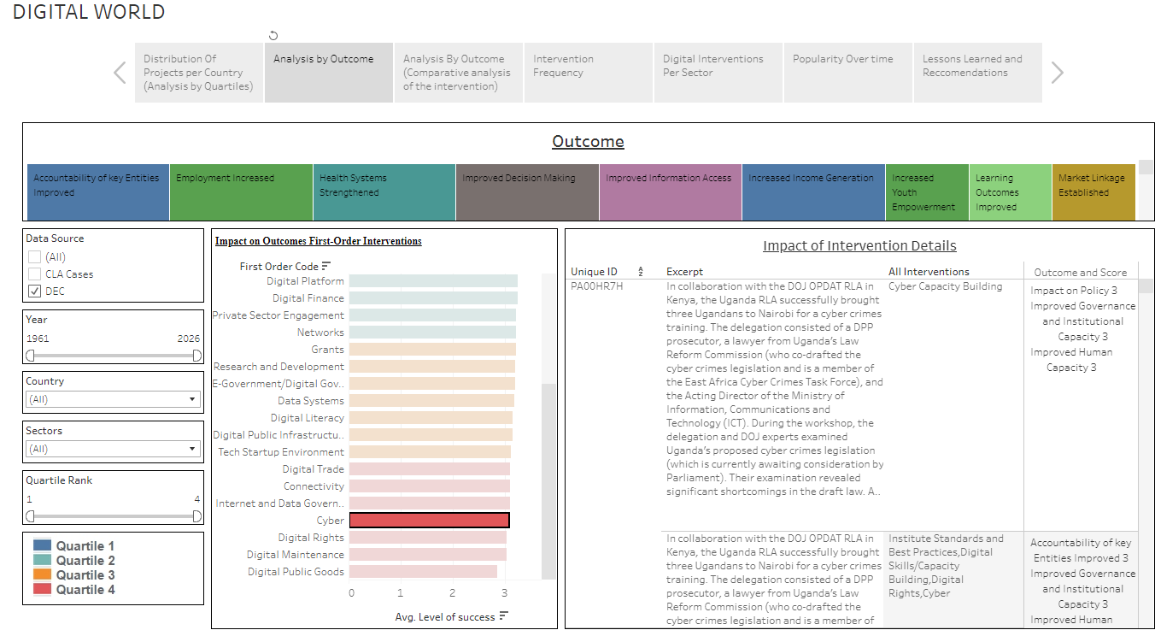This screenshot has height=630, width=1155.
Task: Switch to Popularity Over time tab
Action: pos(848,73)
